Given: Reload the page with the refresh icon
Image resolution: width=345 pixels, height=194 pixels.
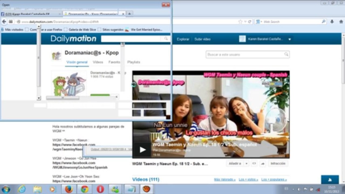Looking at the screenshot, I should (x=250, y=22).
